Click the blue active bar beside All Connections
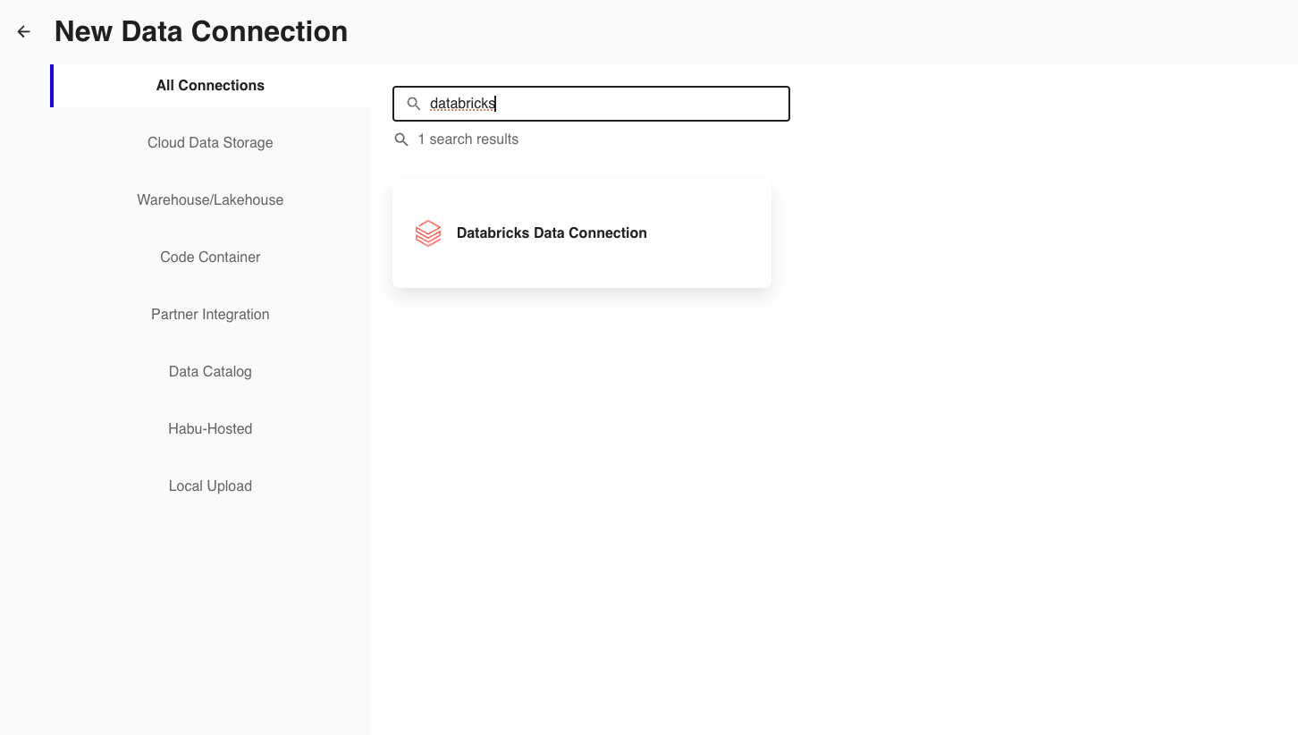Viewport: 1298px width, 735px height. 52,86
